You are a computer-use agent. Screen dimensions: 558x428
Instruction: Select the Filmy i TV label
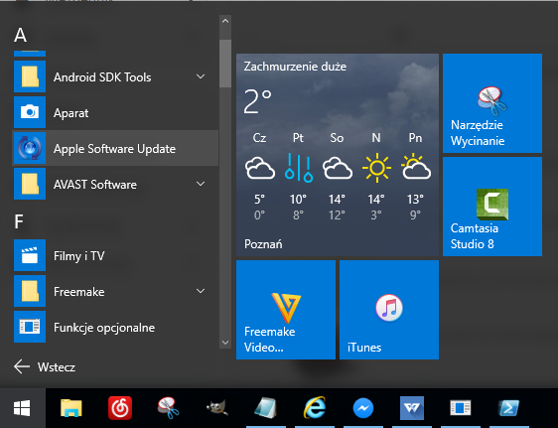79,256
